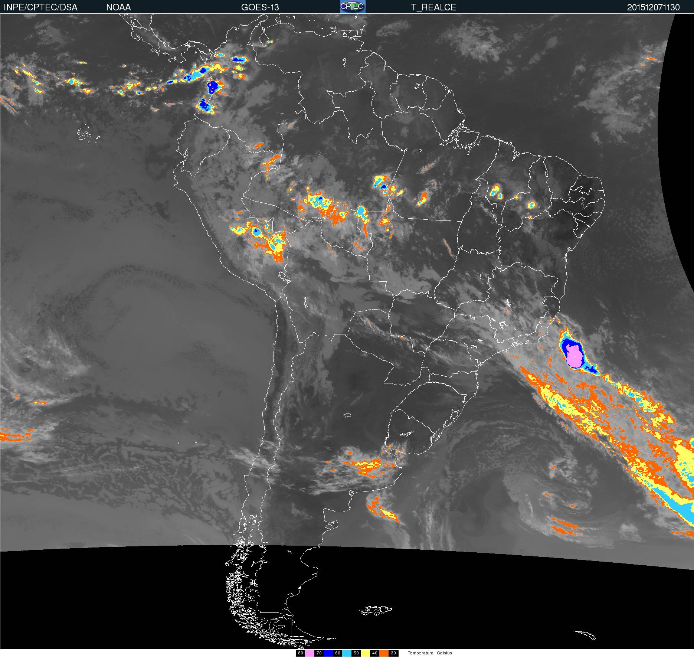The height and width of the screenshot is (657, 694).
Task: Click the -80 legend value
Action: pyautogui.click(x=300, y=653)
